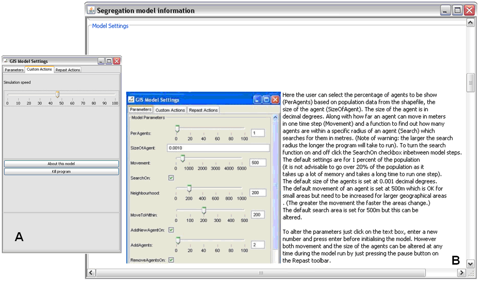
Task: Click the horizontal scrollbar thumb
Action: 260,273
